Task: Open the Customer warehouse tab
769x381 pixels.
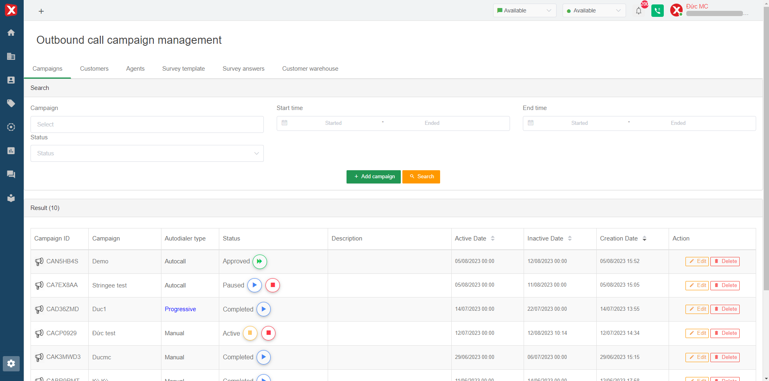Action: coord(310,69)
